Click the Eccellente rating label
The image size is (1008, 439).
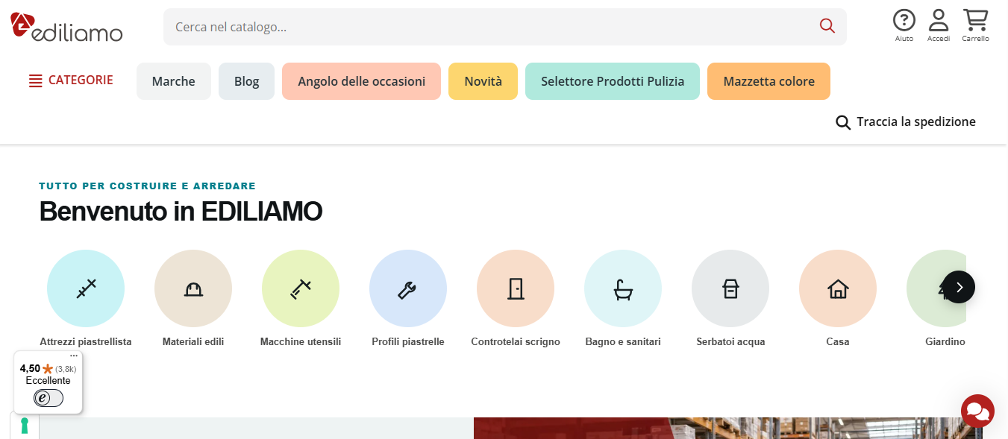48,380
